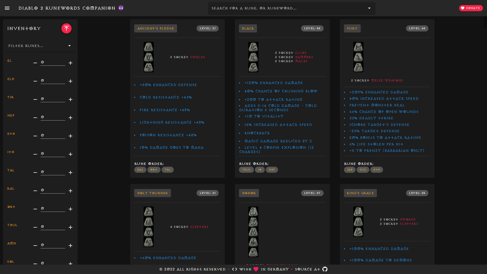
Task: Open the GitHub source icon in footer
Action: [325, 269]
